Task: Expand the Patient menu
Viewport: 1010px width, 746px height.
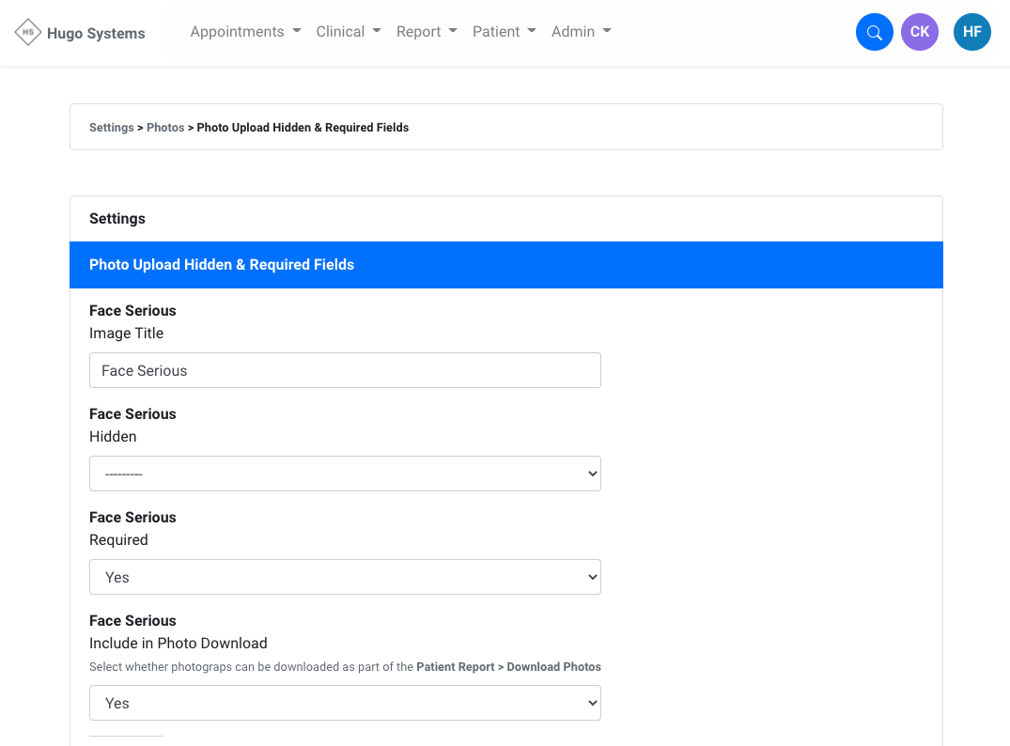Action: tap(504, 32)
